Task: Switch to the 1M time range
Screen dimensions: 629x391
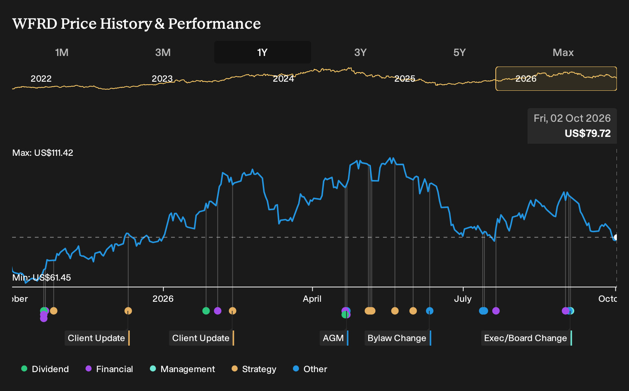Action: 62,52
